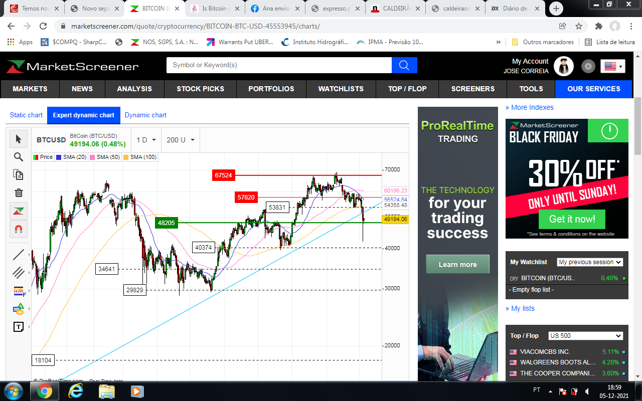Select the trend line drawing tool

pos(19,255)
